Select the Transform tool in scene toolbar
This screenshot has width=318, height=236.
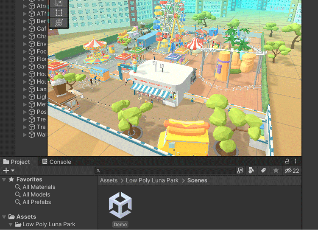click(59, 22)
